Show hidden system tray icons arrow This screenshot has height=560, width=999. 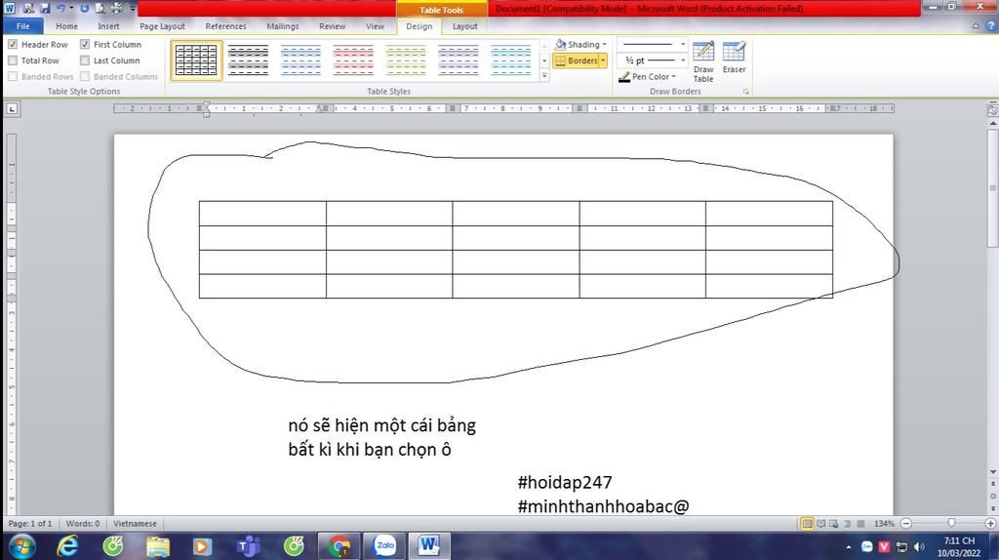click(x=849, y=546)
